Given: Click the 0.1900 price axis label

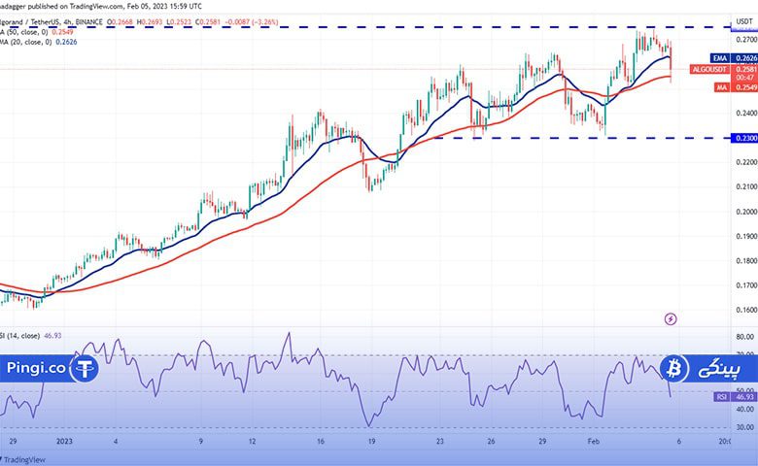Looking at the screenshot, I should click(746, 236).
